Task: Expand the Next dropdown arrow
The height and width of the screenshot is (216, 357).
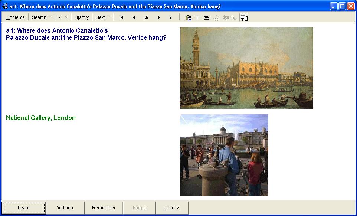Action: [109, 17]
